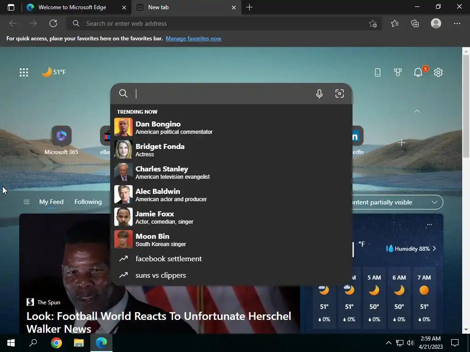Select Charles Stanley trending suggestion
The image size is (470, 352).
pyautogui.click(x=231, y=172)
